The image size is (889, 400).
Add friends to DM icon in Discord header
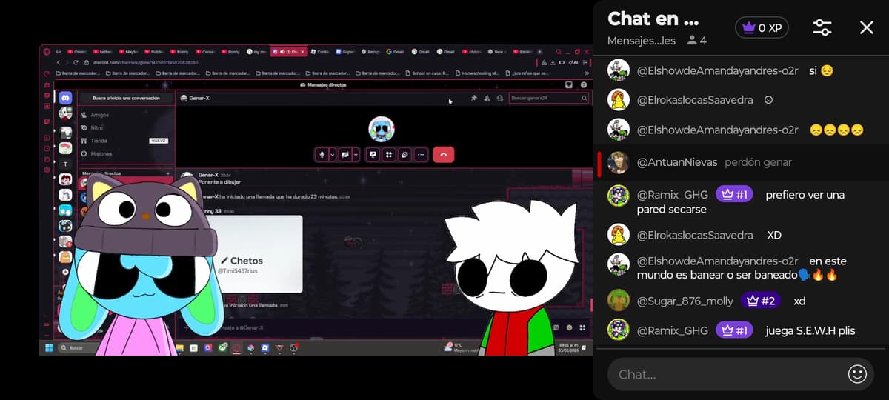487,98
